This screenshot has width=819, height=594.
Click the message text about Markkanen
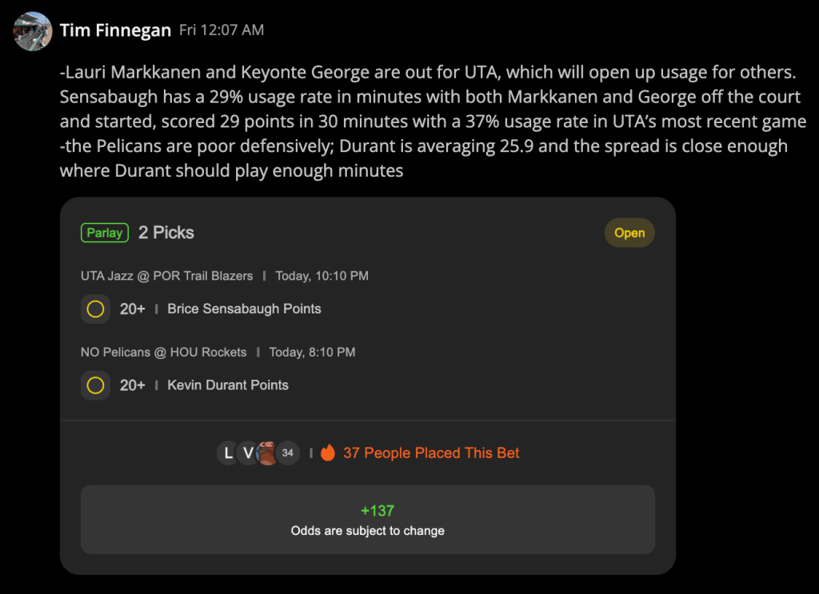tap(433, 121)
